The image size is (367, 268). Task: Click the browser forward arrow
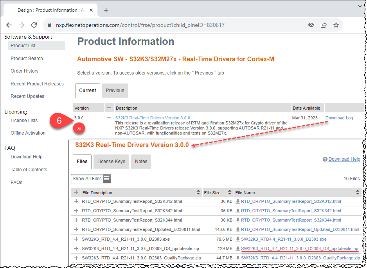click(22, 25)
